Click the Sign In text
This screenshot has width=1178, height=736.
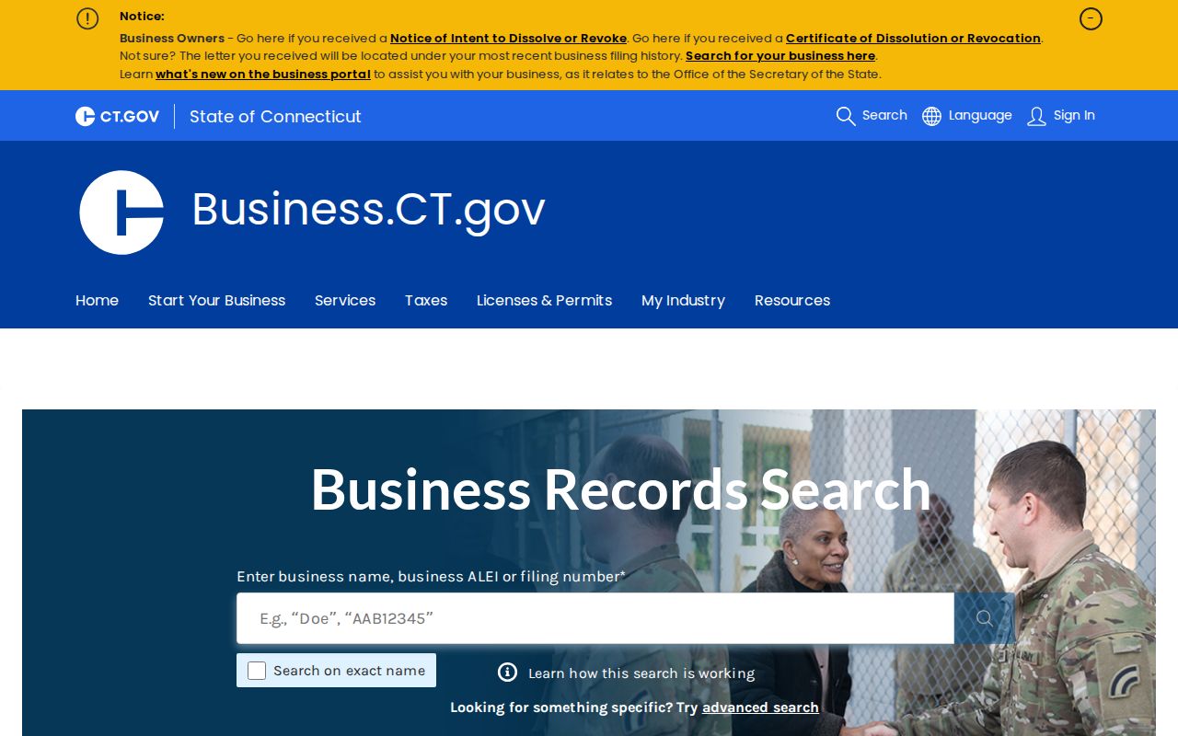tap(1074, 115)
